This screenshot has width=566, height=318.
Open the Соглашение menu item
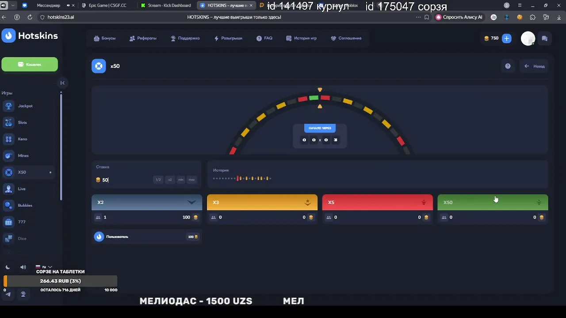(346, 38)
